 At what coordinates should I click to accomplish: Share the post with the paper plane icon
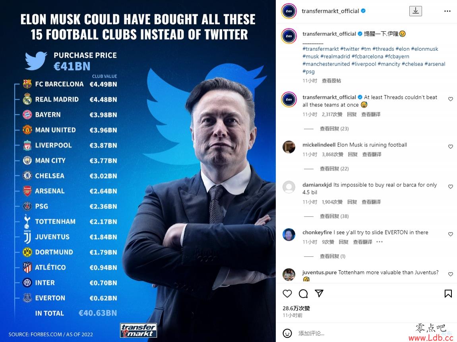pyautogui.click(x=319, y=293)
